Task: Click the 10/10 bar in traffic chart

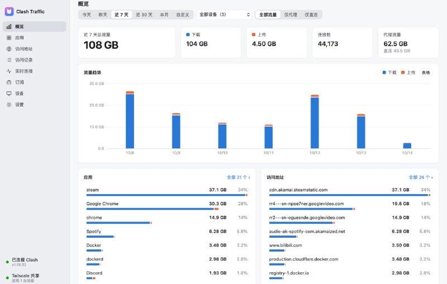Action: point(222,136)
